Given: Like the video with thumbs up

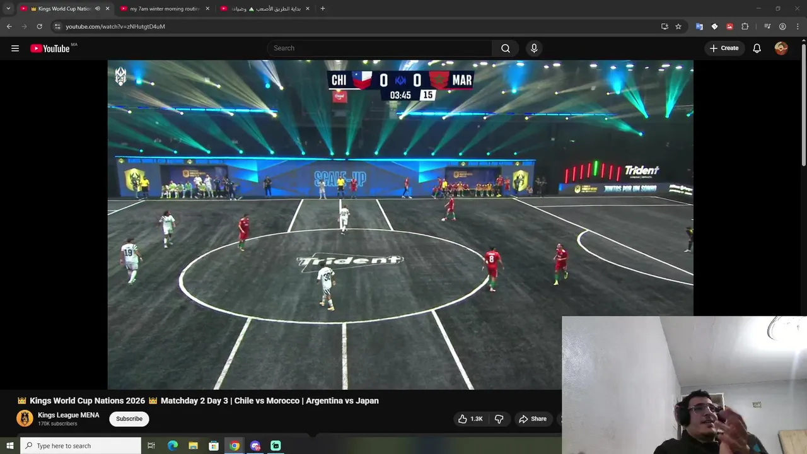Looking at the screenshot, I should pos(470,419).
